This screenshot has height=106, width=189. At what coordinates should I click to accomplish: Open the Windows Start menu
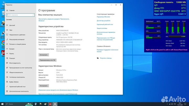pos(2,104)
